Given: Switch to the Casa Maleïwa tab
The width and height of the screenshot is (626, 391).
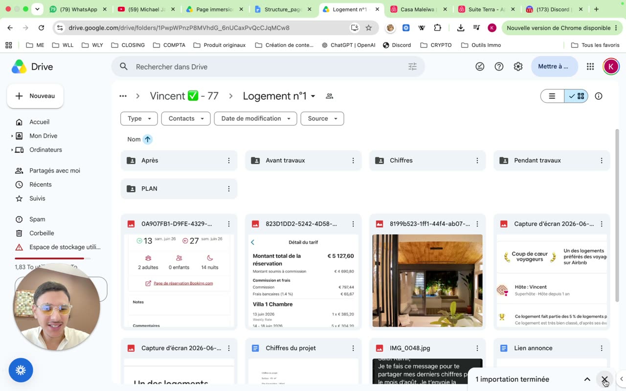Looking at the screenshot, I should tap(418, 9).
